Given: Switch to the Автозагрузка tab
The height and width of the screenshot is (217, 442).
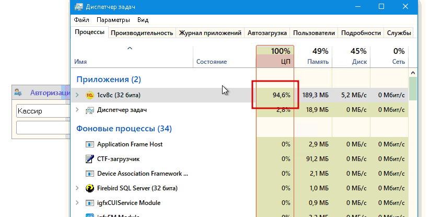Looking at the screenshot, I should [x=267, y=33].
